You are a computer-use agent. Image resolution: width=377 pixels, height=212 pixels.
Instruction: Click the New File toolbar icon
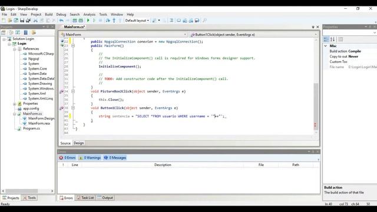coord(4,21)
